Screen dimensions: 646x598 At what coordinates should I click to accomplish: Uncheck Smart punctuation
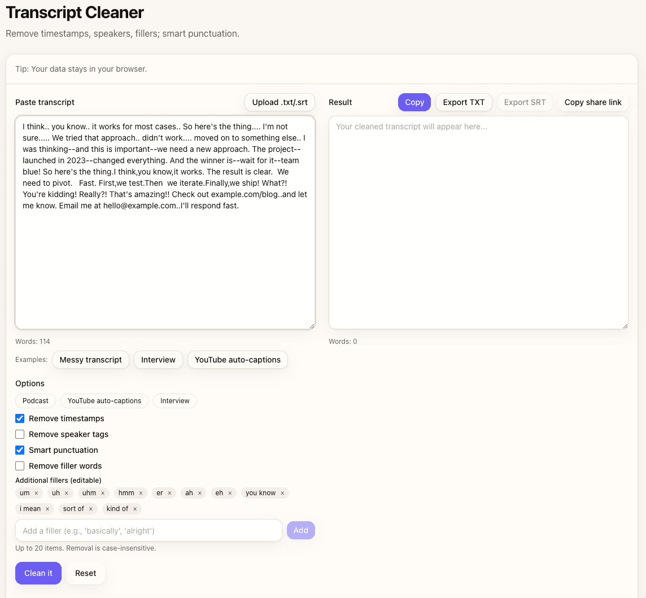point(20,450)
